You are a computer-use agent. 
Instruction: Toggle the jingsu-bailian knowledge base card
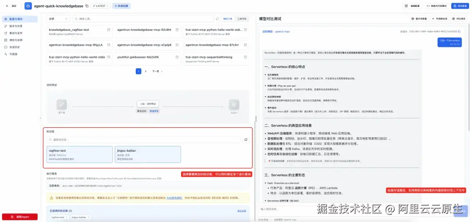pyautogui.click(x=148, y=154)
